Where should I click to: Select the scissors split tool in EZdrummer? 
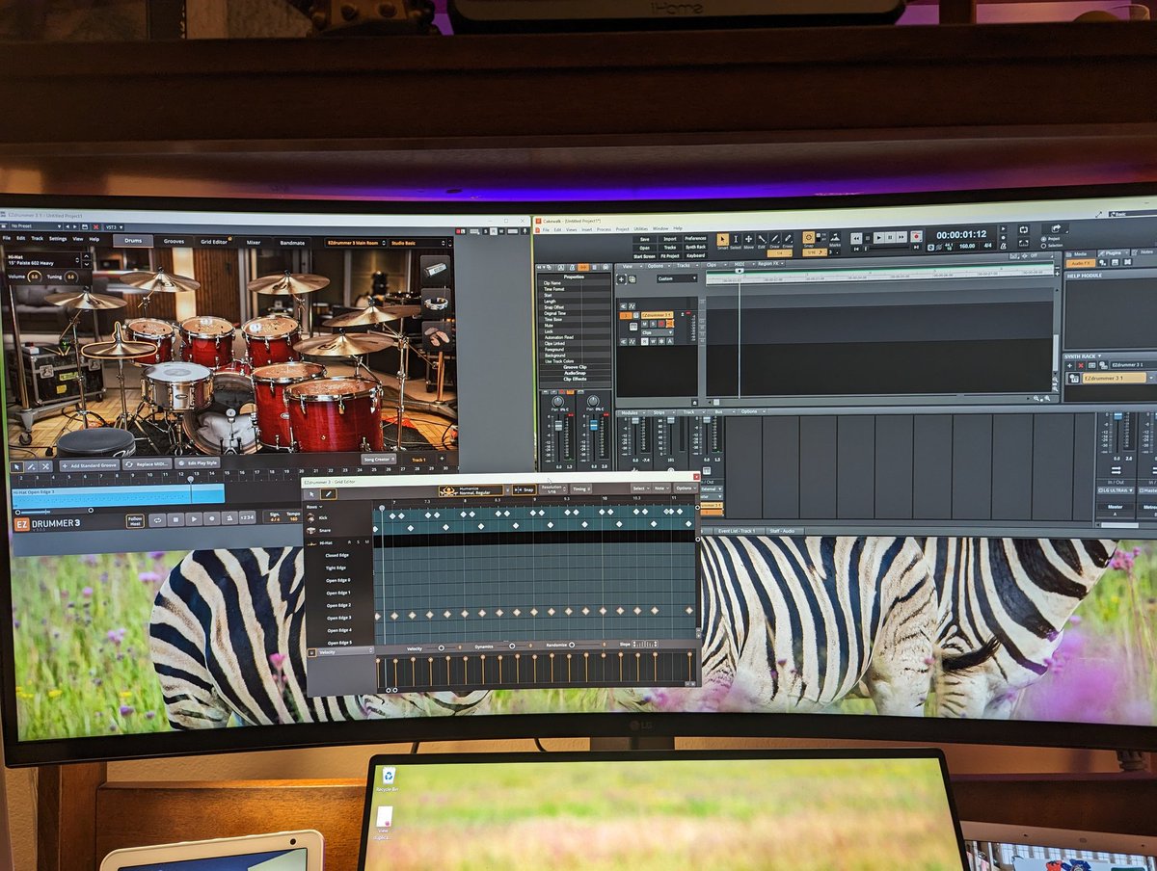click(45, 466)
